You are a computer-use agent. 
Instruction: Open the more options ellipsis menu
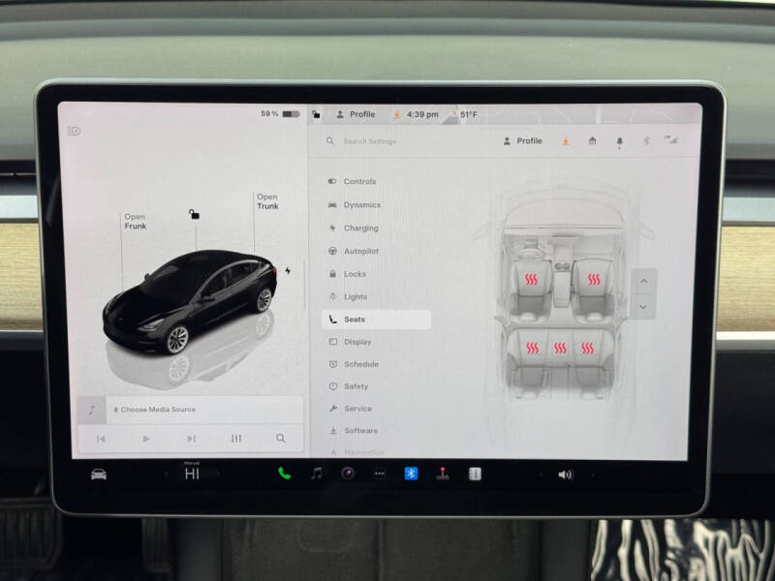click(x=380, y=474)
